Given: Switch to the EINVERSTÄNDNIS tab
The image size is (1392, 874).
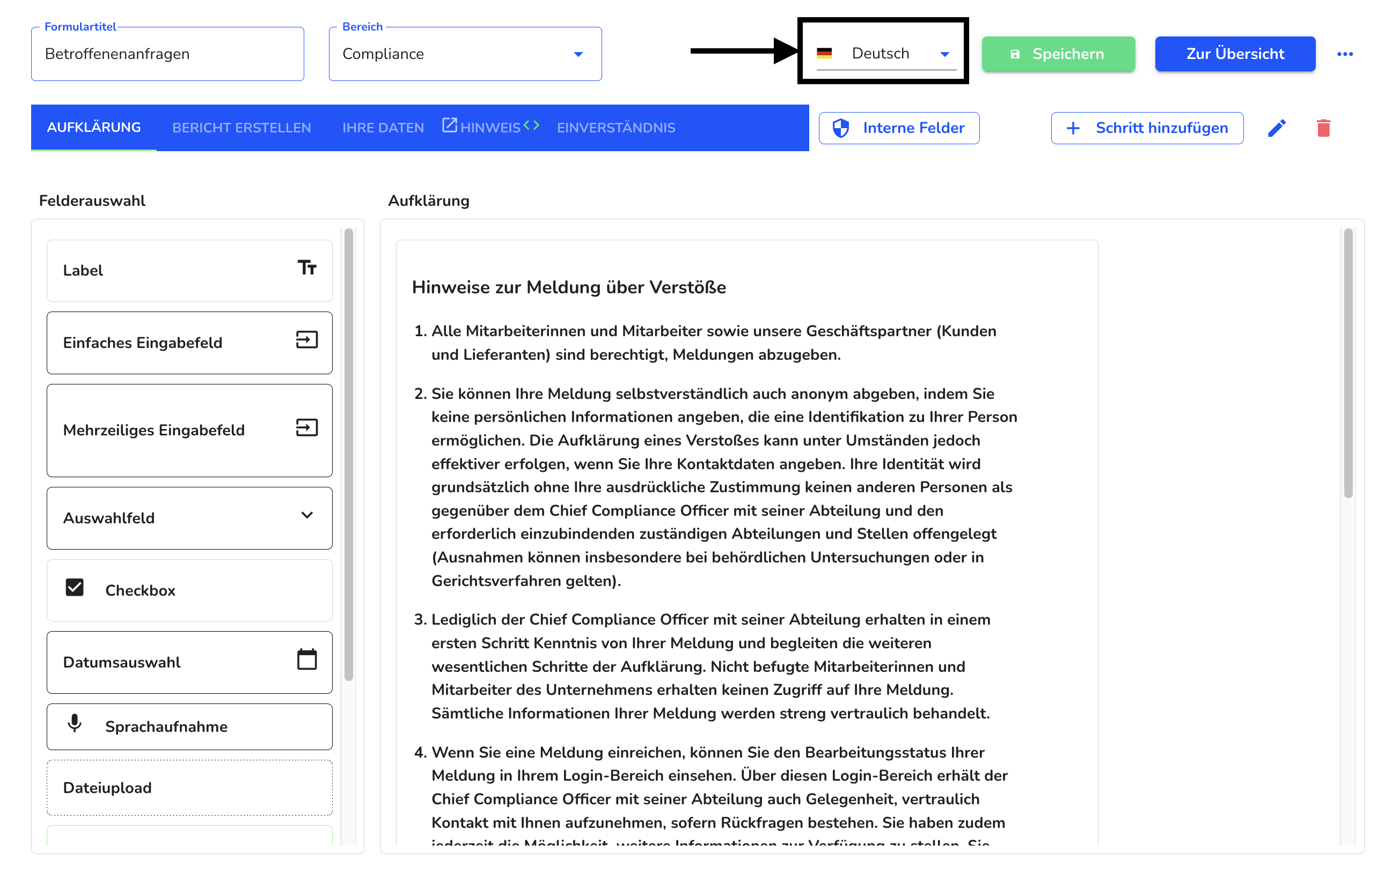Looking at the screenshot, I should coord(616,128).
